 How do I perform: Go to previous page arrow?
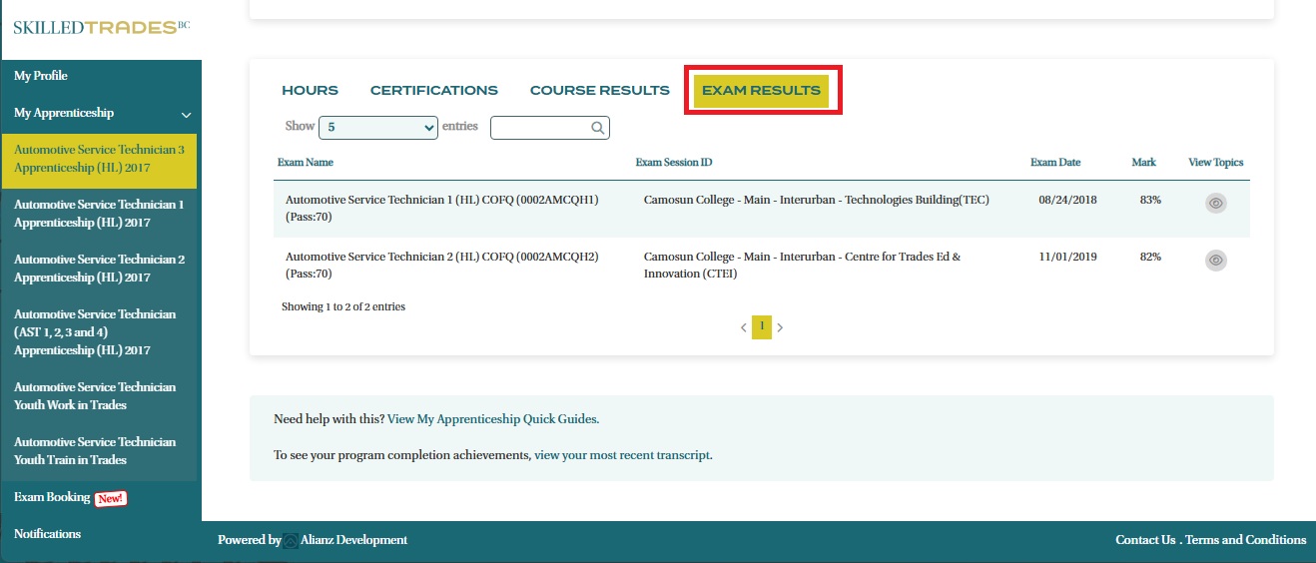point(743,328)
